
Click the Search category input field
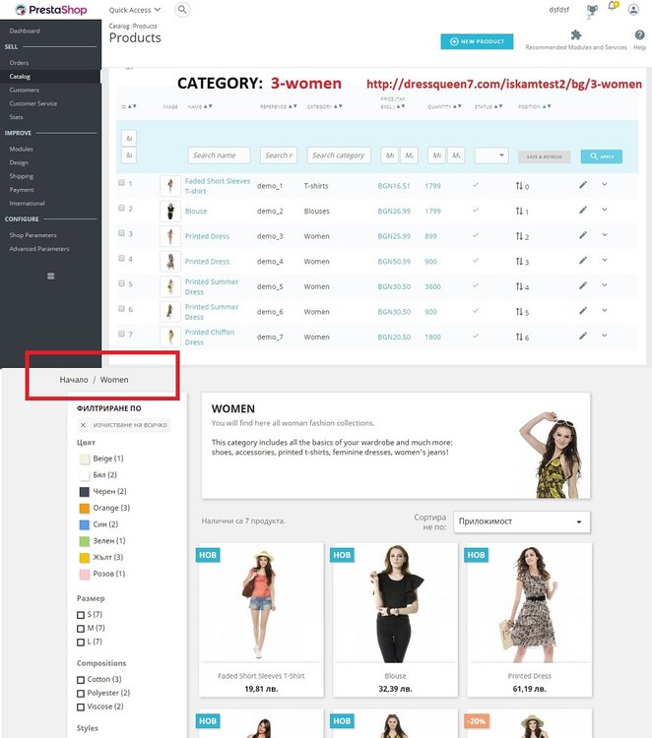click(339, 155)
